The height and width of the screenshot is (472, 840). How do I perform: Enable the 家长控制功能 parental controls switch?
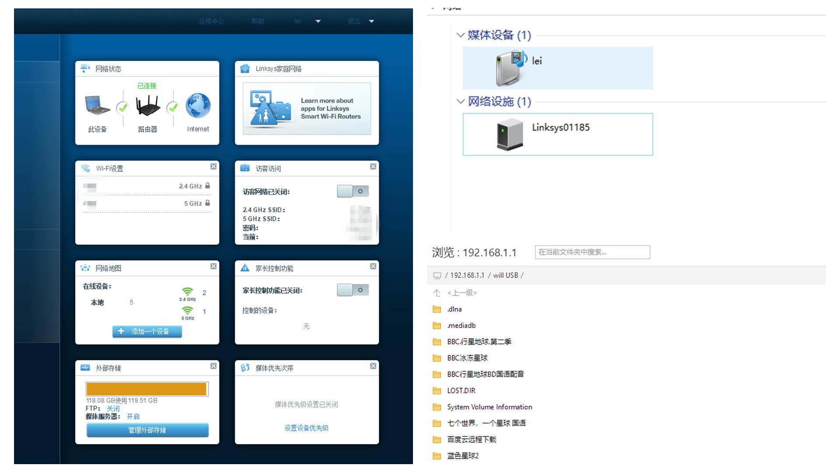(353, 290)
